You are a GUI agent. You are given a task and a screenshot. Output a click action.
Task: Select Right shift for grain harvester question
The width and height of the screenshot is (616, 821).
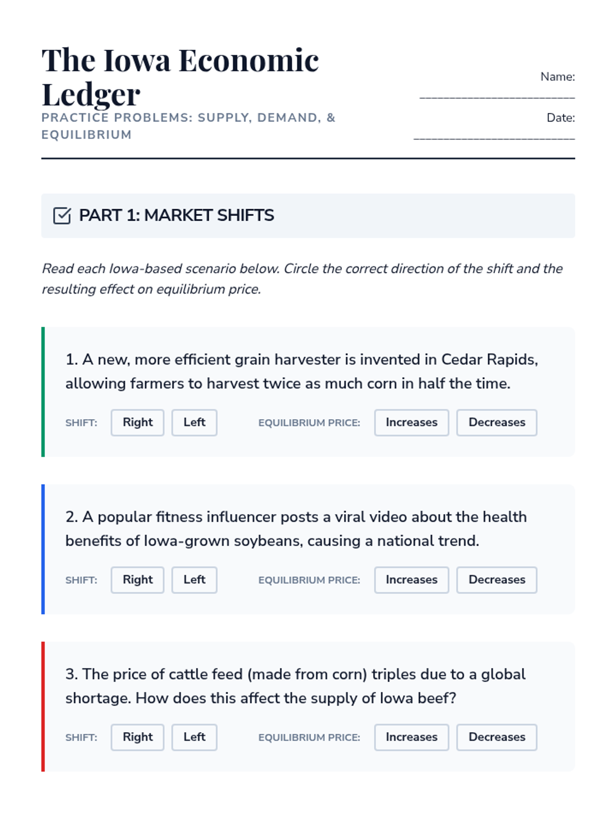(138, 422)
